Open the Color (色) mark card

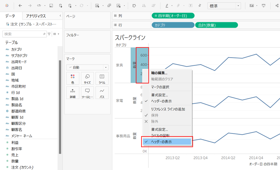[73, 78]
